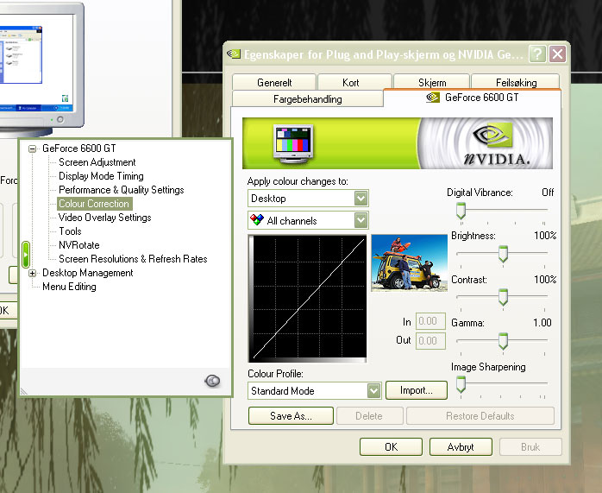Open the Desktop apply-changes dropdown
602x493 pixels.
(x=361, y=199)
